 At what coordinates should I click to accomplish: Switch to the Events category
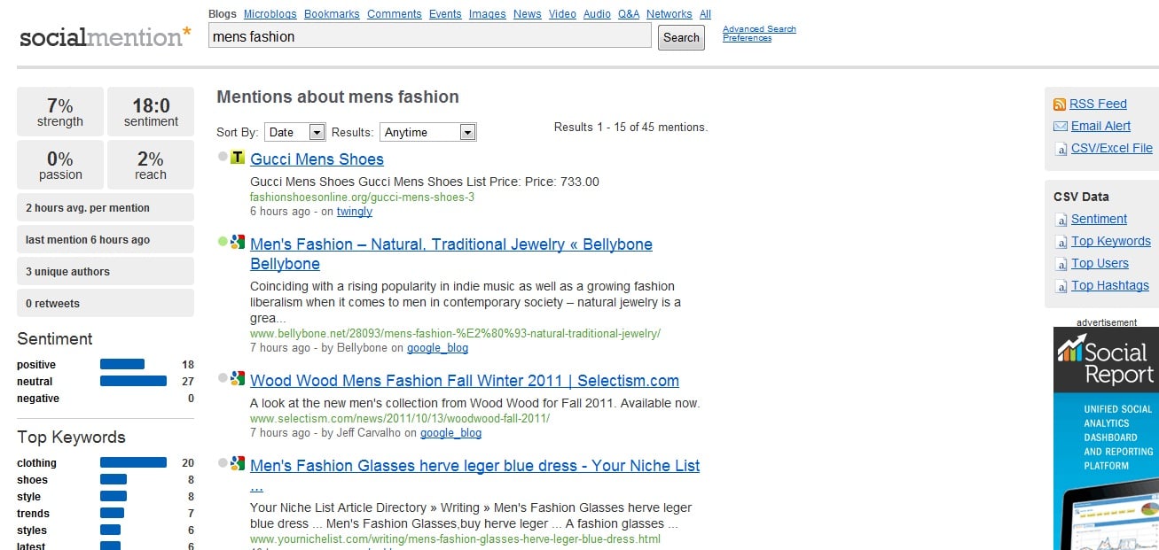(445, 14)
